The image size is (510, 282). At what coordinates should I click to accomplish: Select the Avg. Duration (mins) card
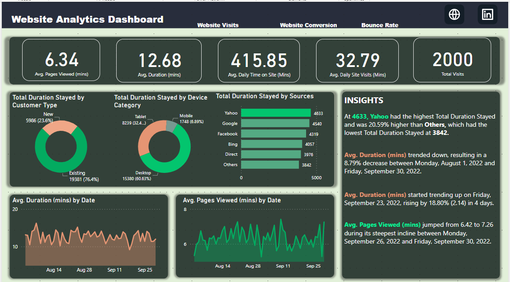159,60
